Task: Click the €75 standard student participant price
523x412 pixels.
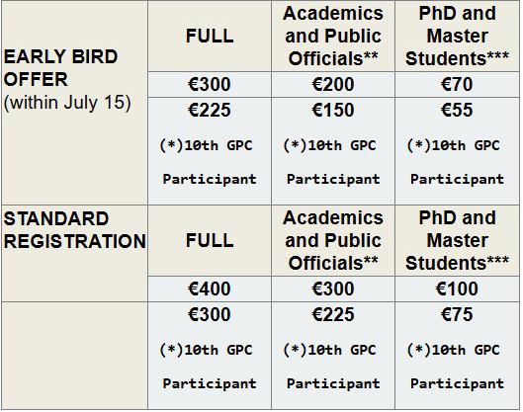Action: [x=457, y=314]
